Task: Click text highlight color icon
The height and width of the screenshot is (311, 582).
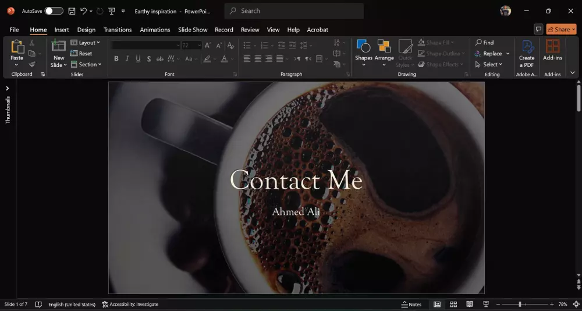Action: (207, 59)
